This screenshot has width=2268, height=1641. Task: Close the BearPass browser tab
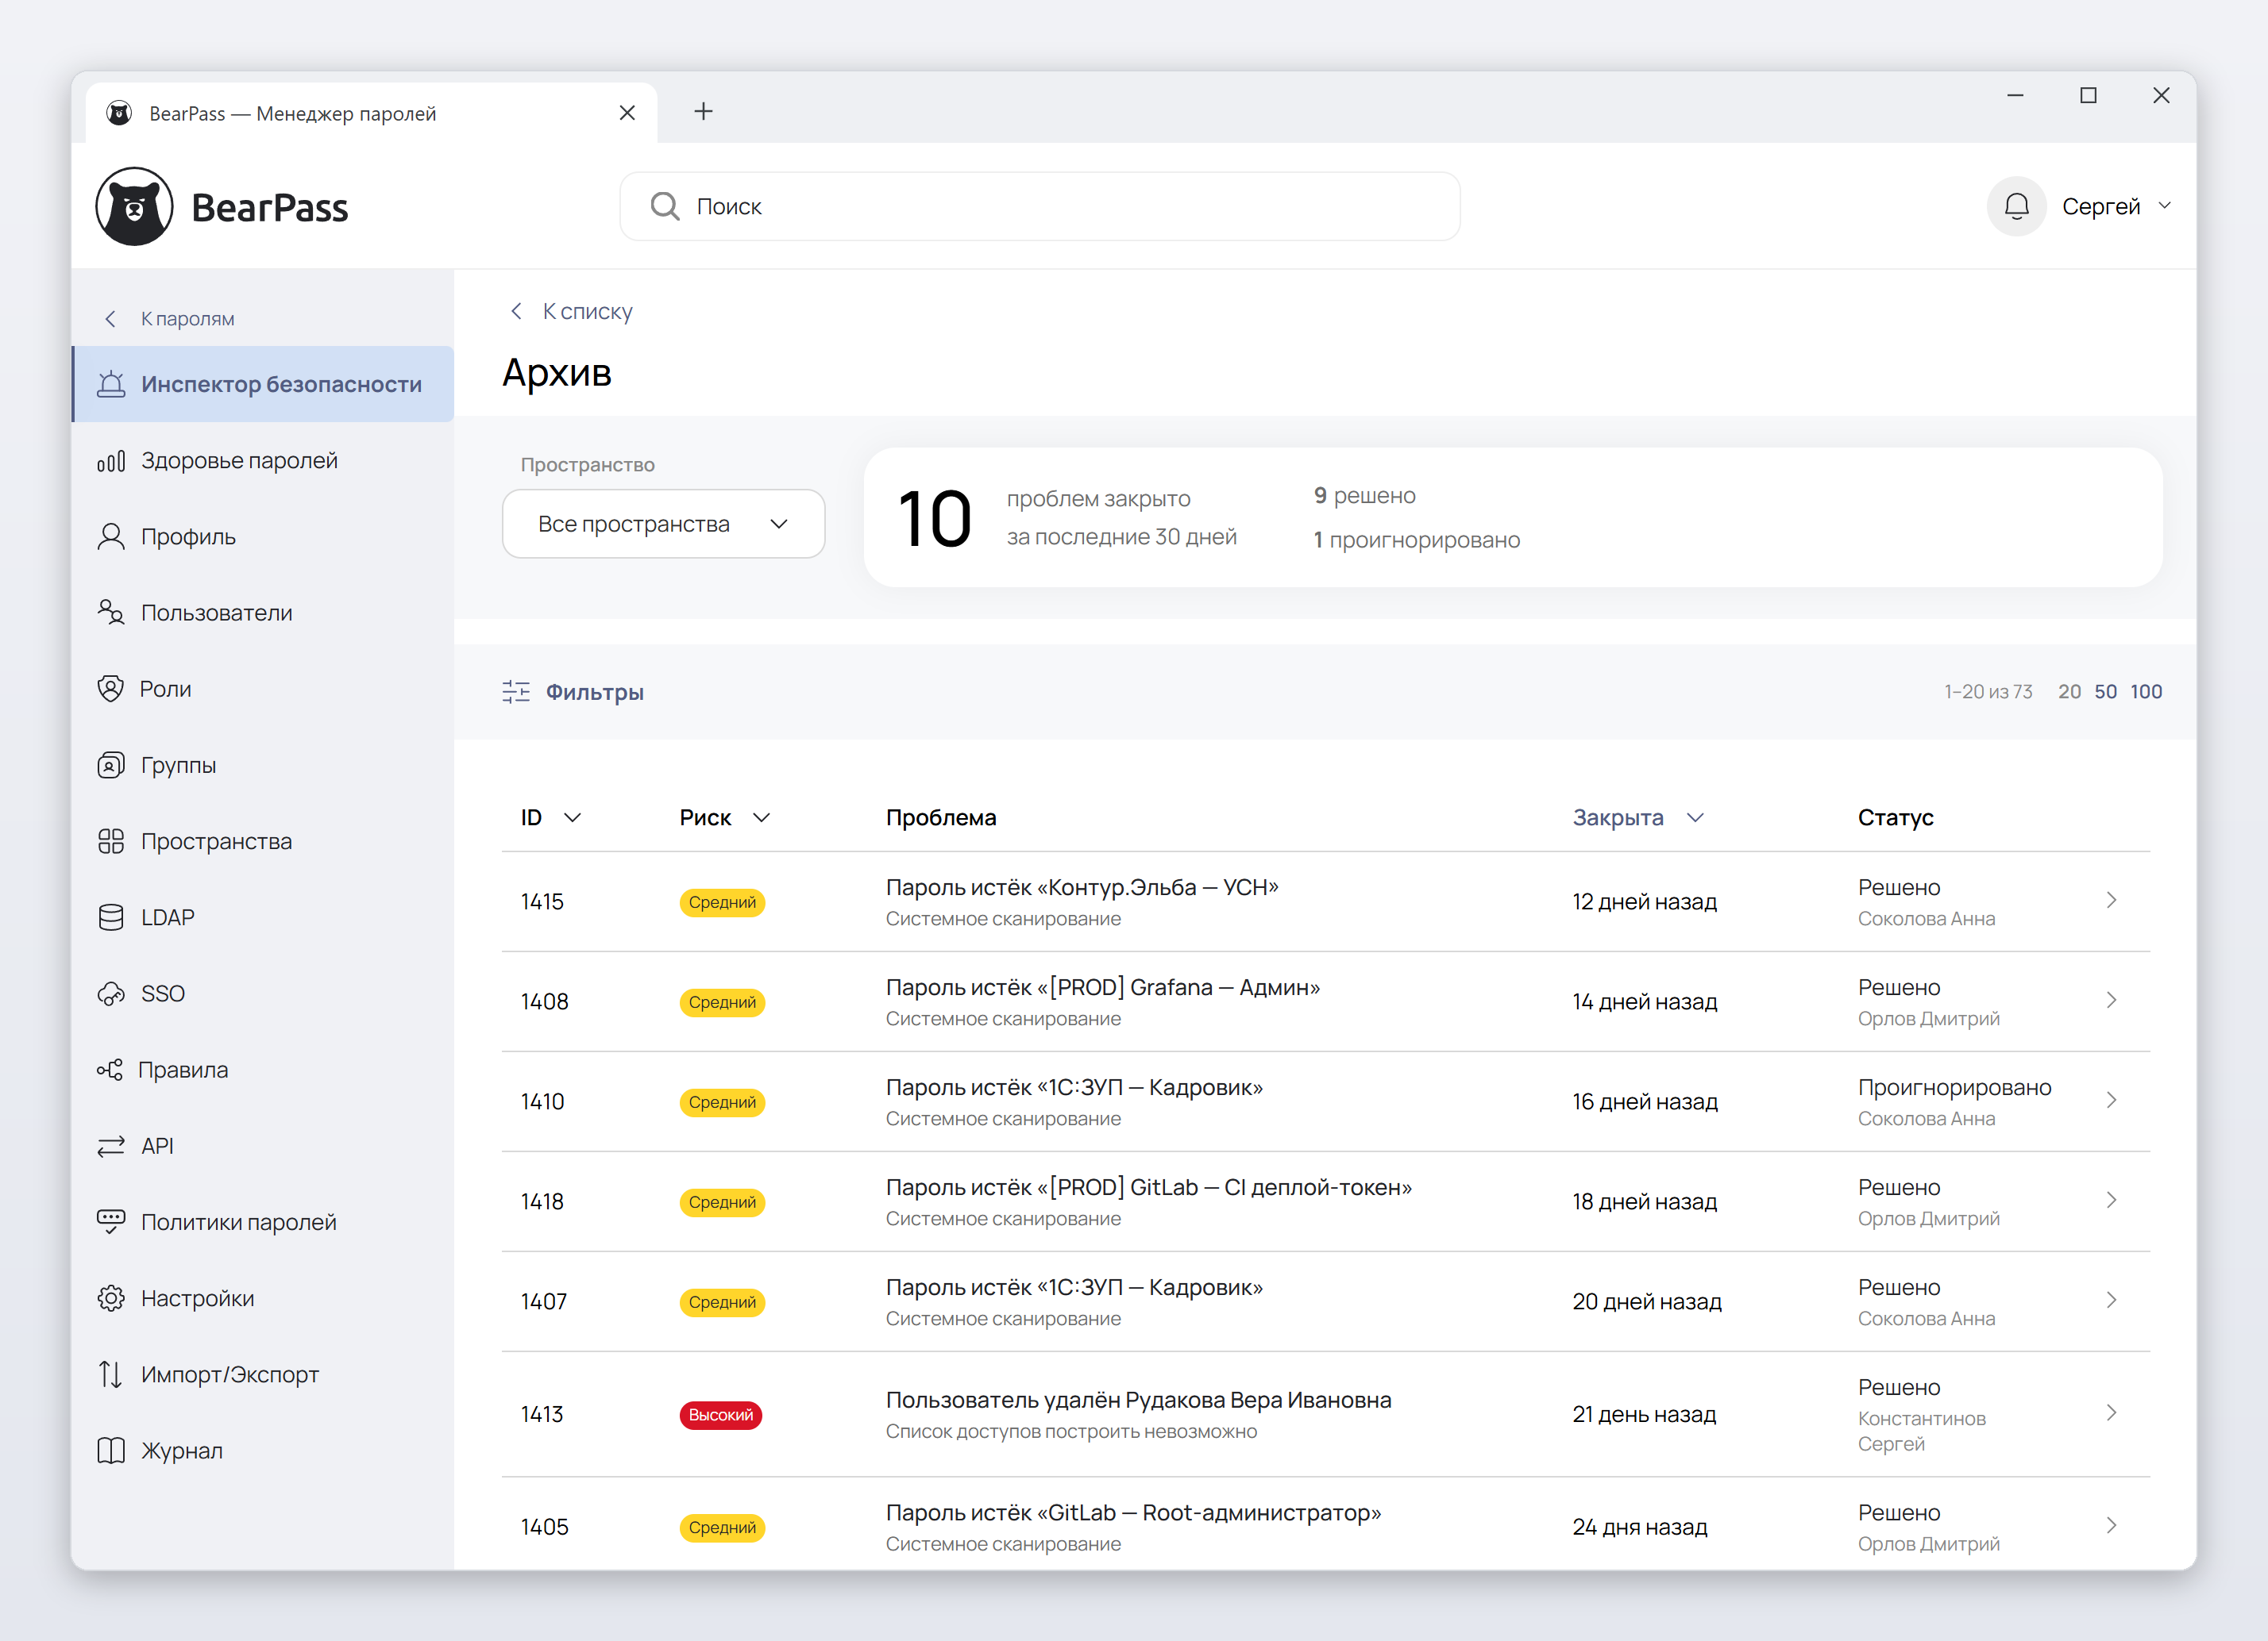pos(627,113)
